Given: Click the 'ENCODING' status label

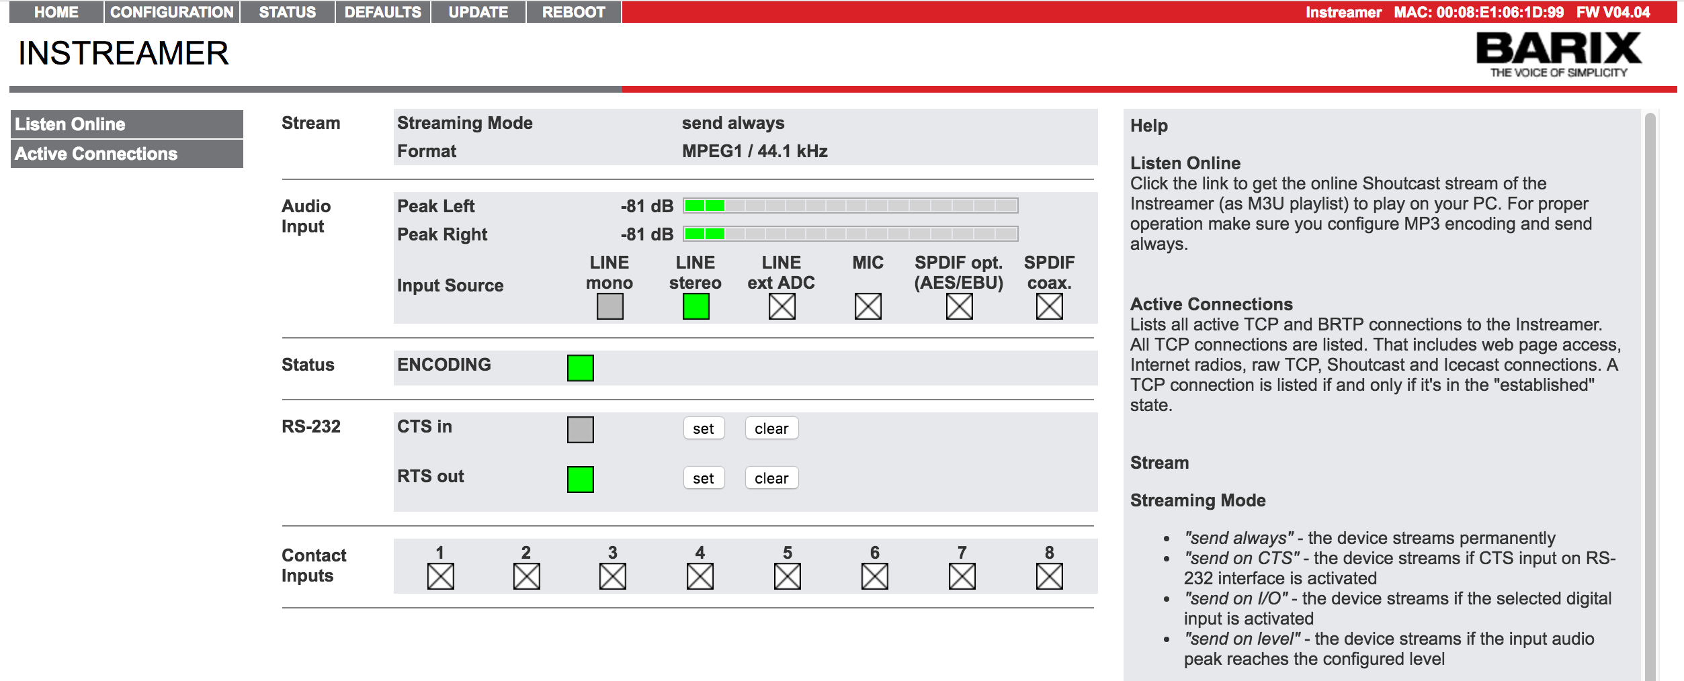Looking at the screenshot, I should click(444, 365).
